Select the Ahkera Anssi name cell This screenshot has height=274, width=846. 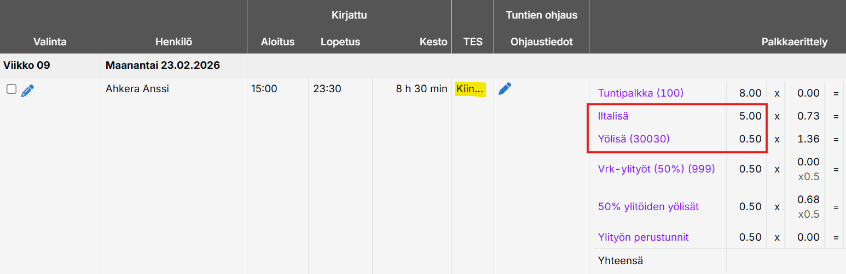(x=137, y=89)
